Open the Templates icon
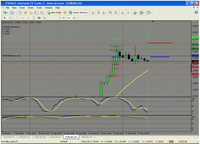The height and width of the screenshot is (144, 200). [148, 12]
